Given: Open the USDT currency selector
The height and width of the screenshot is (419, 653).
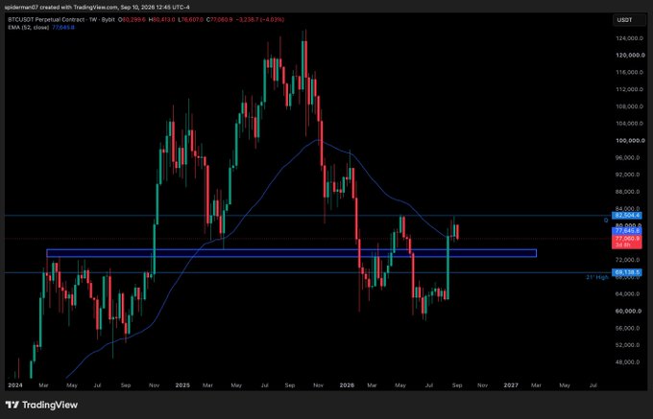Looking at the screenshot, I should click(x=629, y=20).
